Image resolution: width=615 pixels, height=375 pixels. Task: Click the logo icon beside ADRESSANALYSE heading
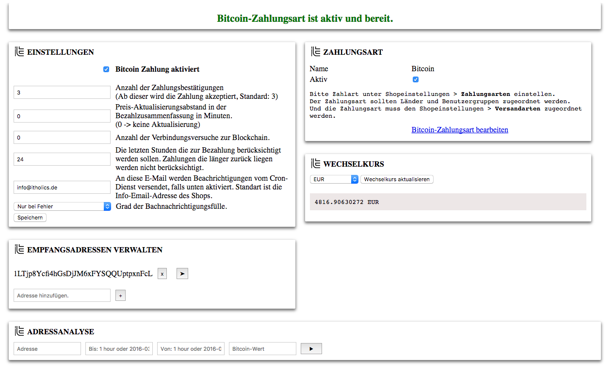[19, 331]
